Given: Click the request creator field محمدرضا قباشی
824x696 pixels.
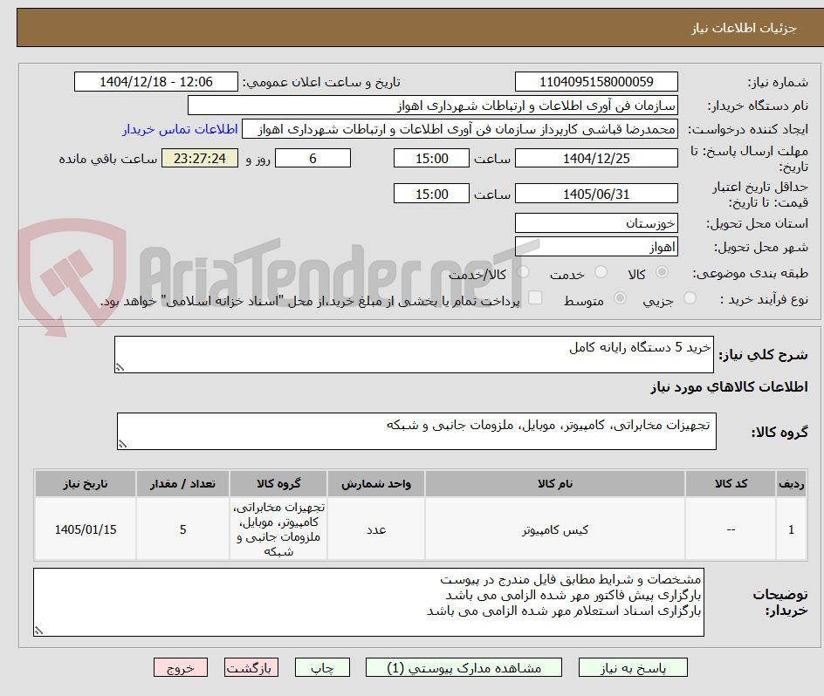Looking at the screenshot, I should click(x=460, y=129).
